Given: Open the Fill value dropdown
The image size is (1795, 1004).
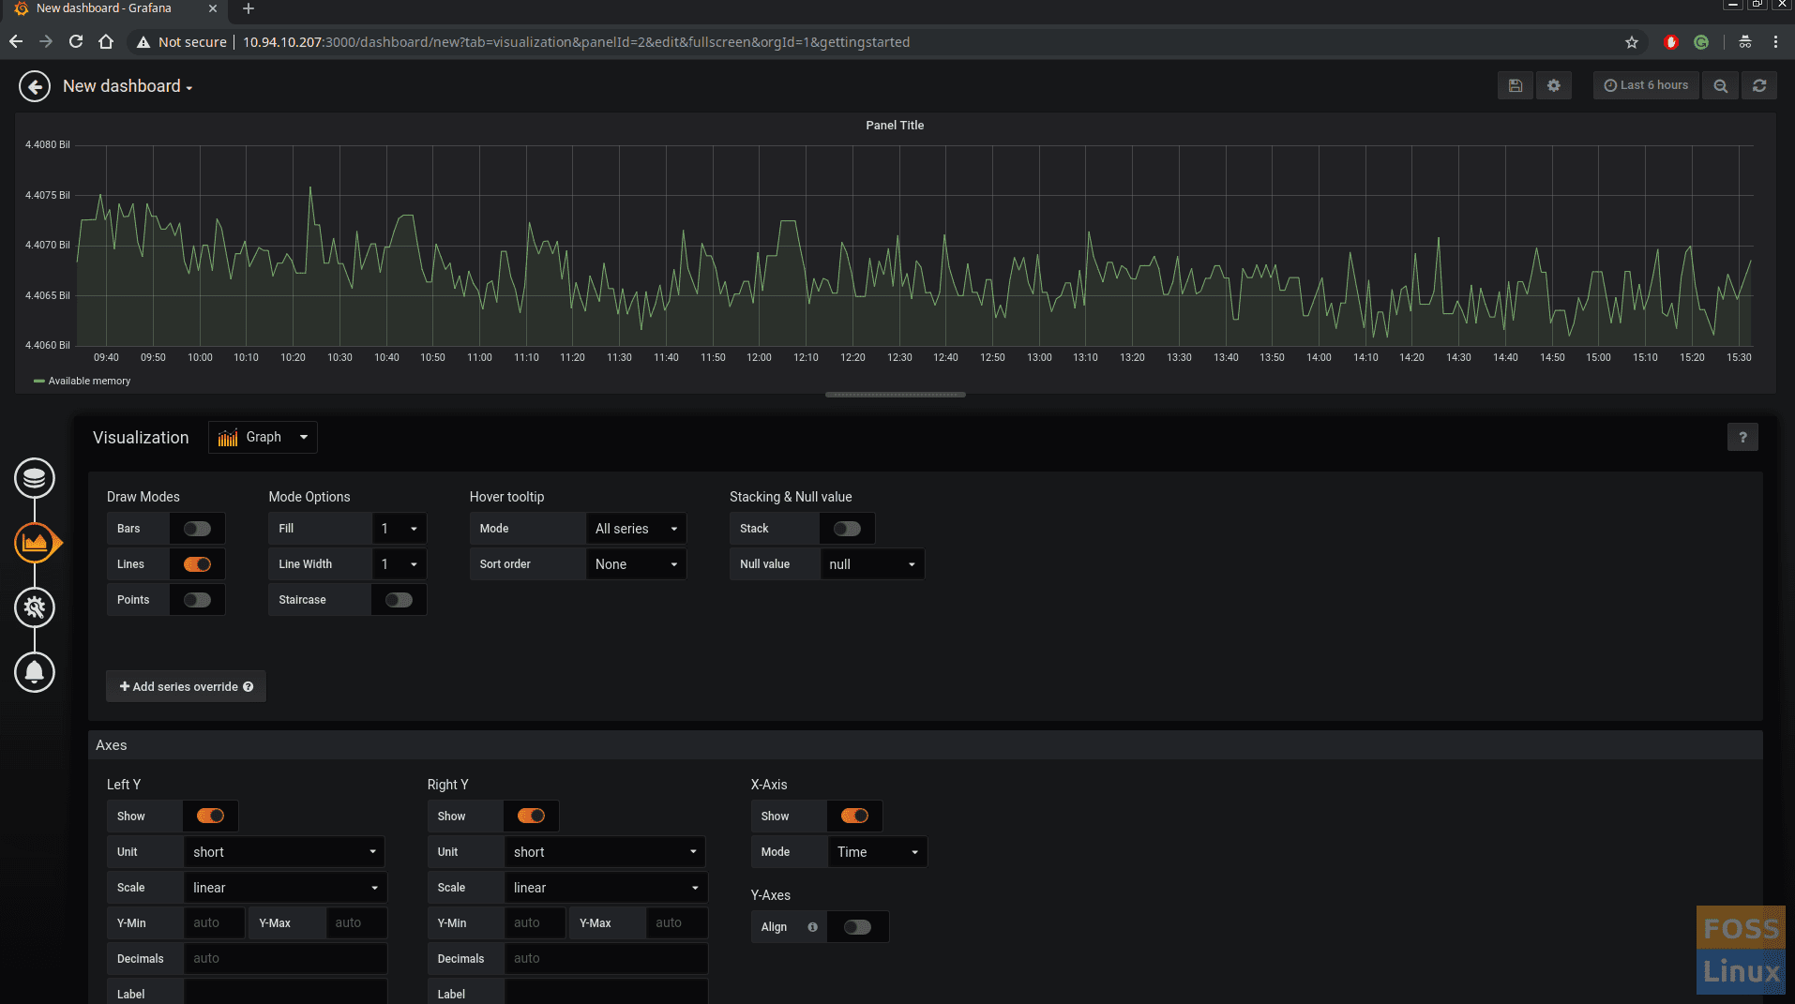Looking at the screenshot, I should 400,529.
